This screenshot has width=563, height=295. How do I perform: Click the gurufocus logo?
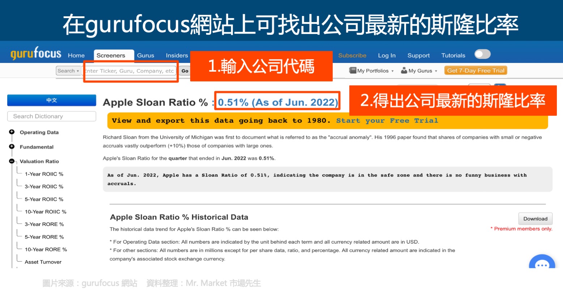coord(36,53)
